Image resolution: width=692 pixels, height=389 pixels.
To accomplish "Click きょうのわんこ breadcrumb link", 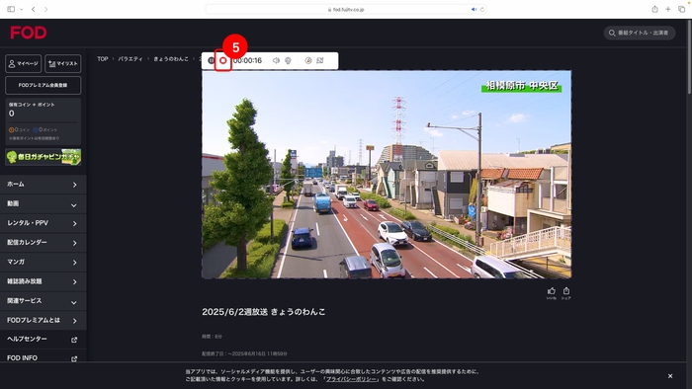I will point(171,58).
